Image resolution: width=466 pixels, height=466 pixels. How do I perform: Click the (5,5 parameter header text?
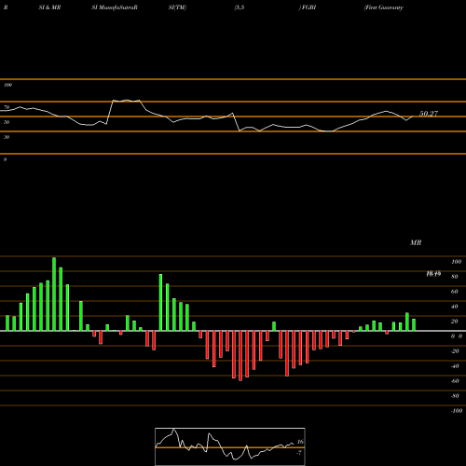click(240, 7)
